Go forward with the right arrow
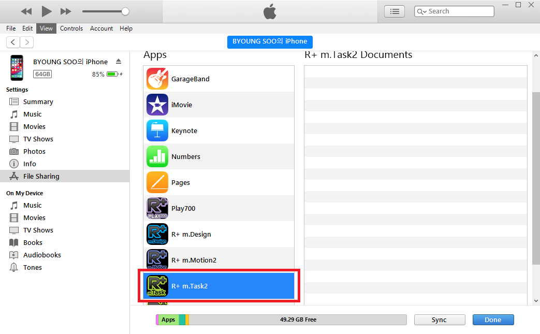This screenshot has width=540, height=334. click(x=27, y=42)
